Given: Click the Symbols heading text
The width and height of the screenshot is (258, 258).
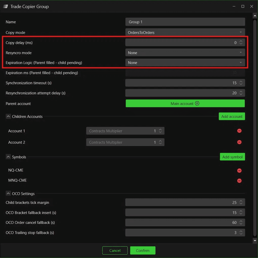Looking at the screenshot, I should pyautogui.click(x=19, y=157).
